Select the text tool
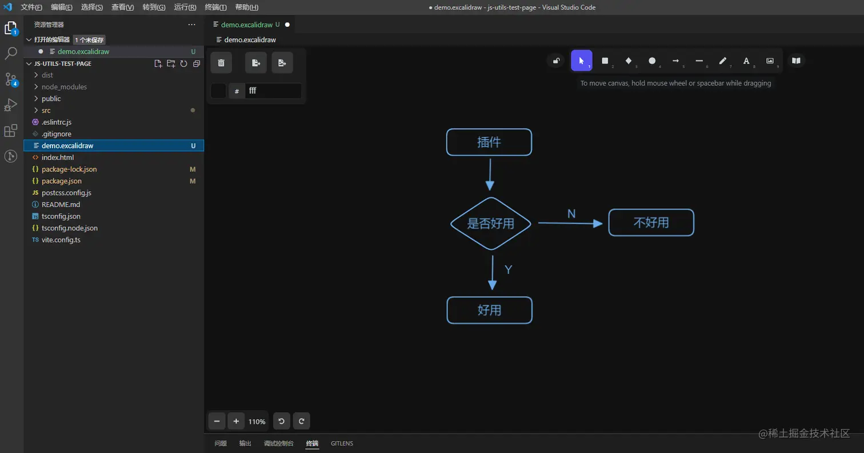This screenshot has width=864, height=453. coord(746,60)
